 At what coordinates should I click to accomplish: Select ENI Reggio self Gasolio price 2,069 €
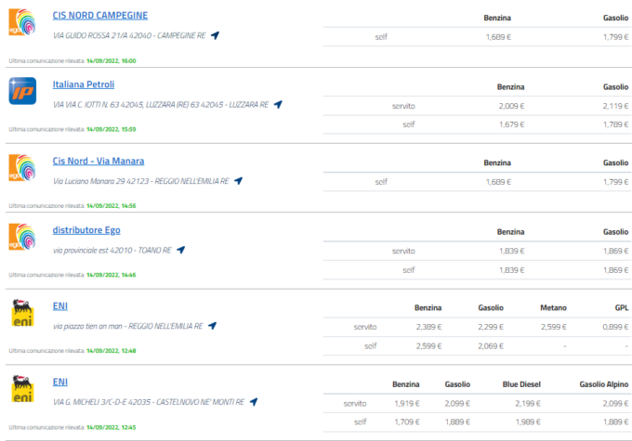tap(491, 346)
